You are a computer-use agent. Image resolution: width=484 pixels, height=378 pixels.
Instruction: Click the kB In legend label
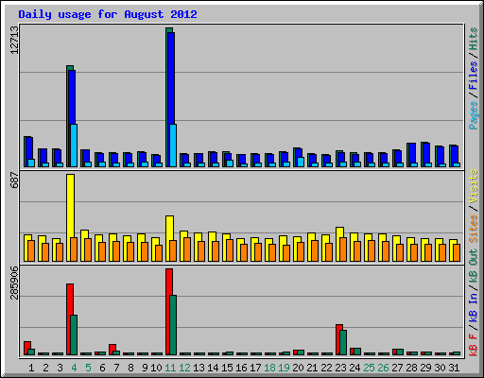tap(473, 307)
